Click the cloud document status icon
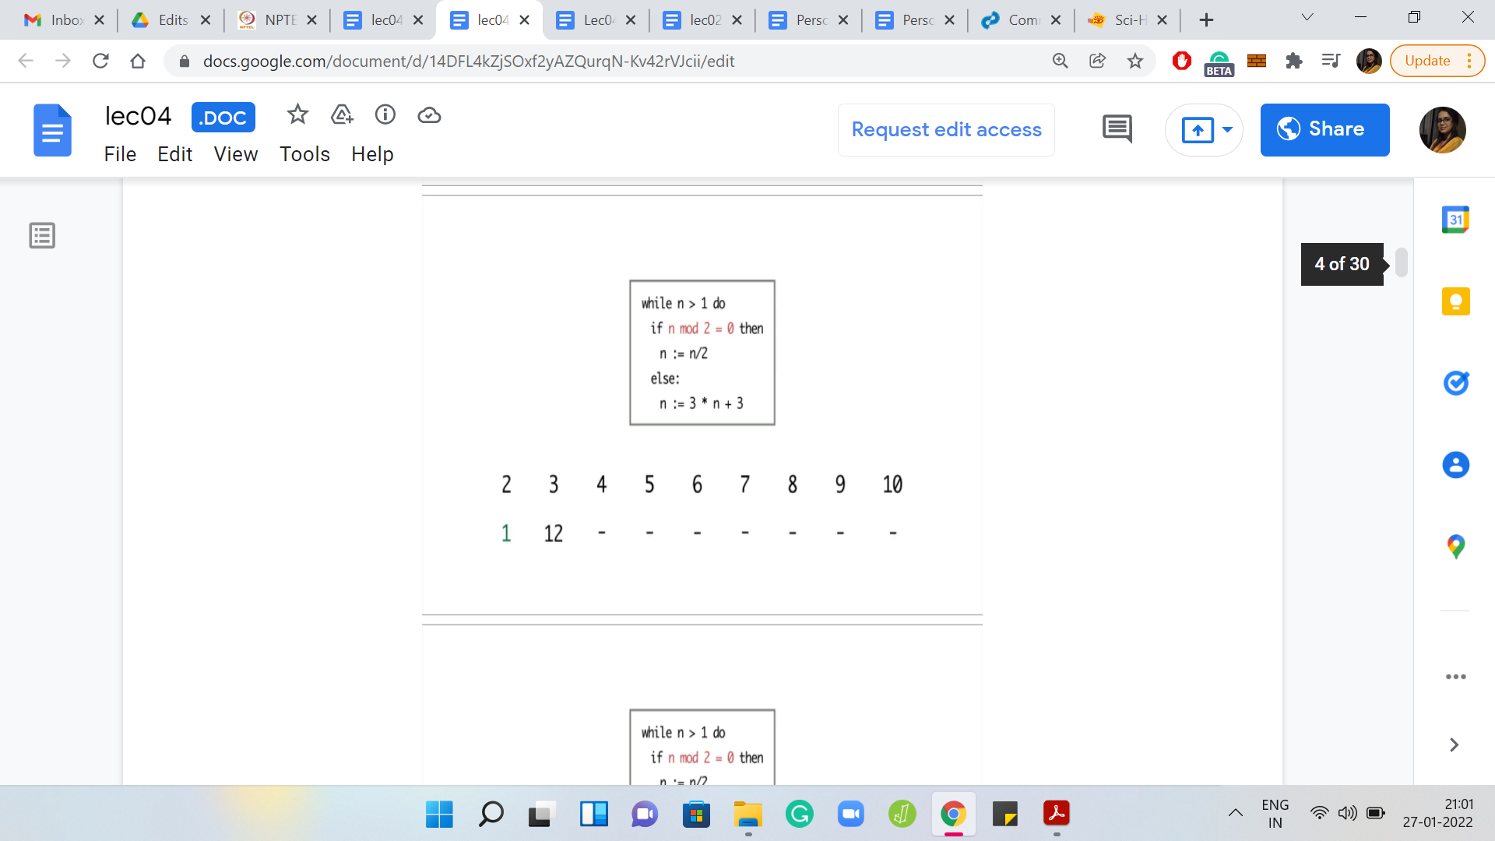The height and width of the screenshot is (841, 1495). pyautogui.click(x=429, y=115)
